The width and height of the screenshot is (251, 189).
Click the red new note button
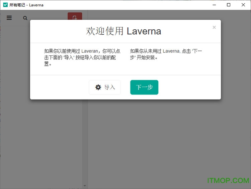tap(75, 16)
